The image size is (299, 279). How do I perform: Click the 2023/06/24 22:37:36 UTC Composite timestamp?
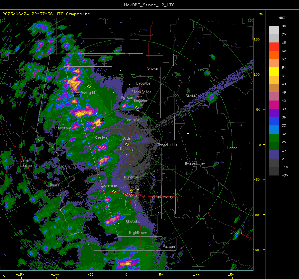[46, 14]
